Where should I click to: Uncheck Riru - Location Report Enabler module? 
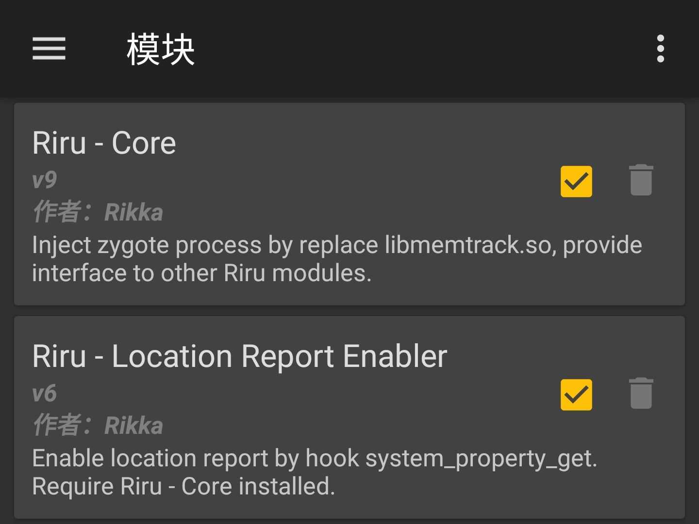[x=576, y=395]
